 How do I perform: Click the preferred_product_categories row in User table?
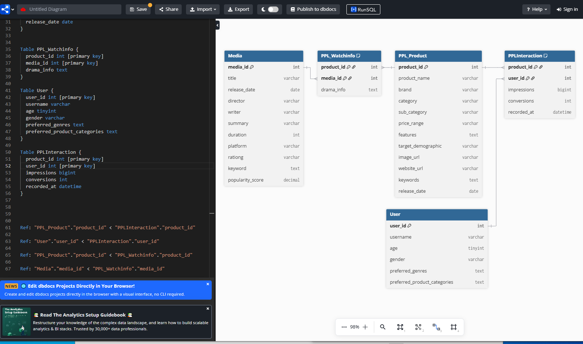[437, 282]
